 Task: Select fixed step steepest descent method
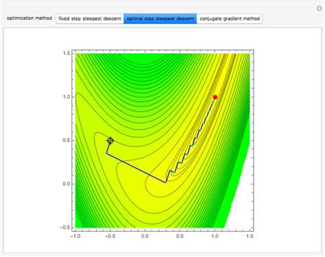tap(90, 19)
